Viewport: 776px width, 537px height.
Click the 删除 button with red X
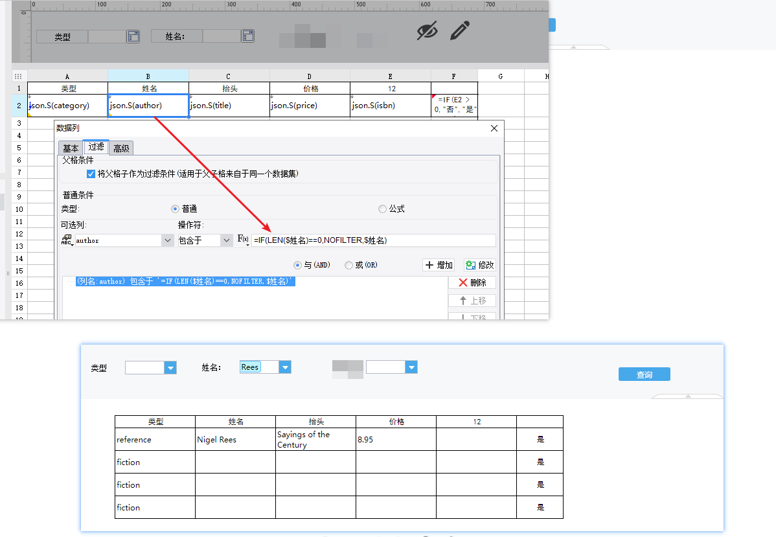472,282
